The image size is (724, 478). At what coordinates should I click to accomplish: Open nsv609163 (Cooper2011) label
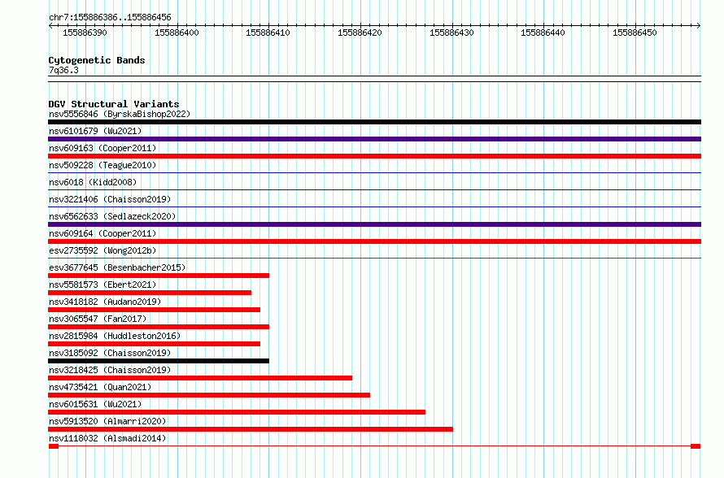click(x=102, y=148)
